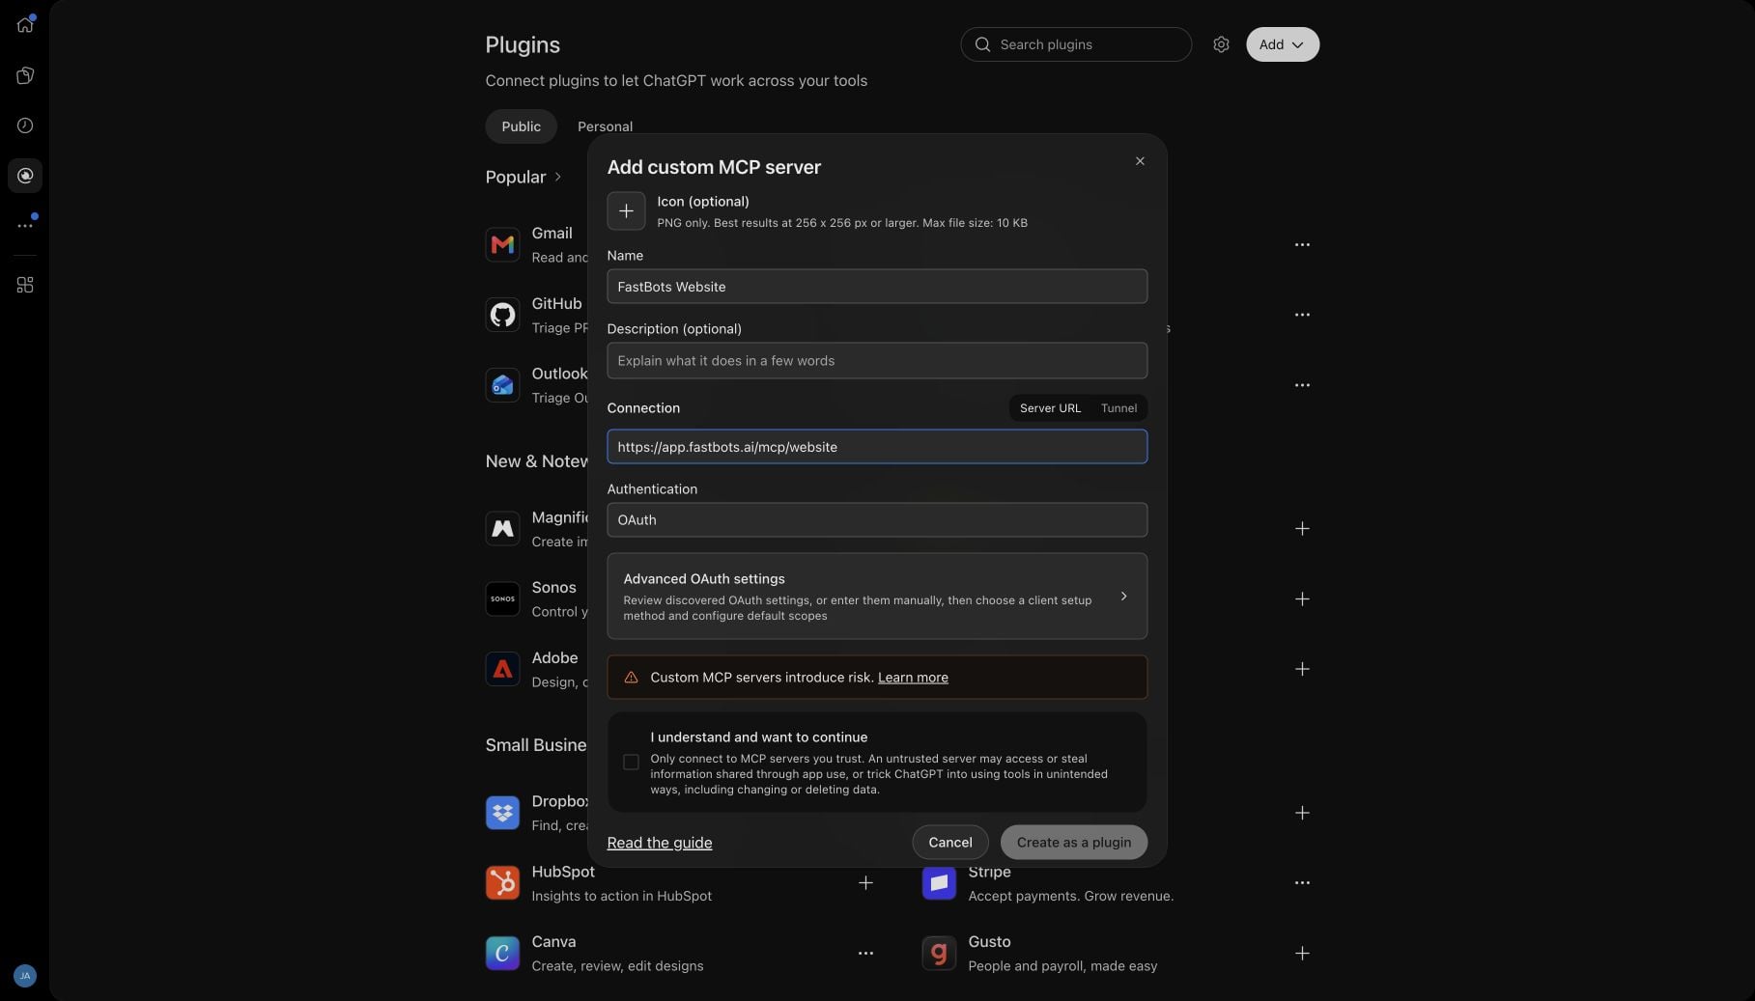The image size is (1755, 1001).
Task: Open plugin settings gear icon
Action: click(x=1221, y=44)
